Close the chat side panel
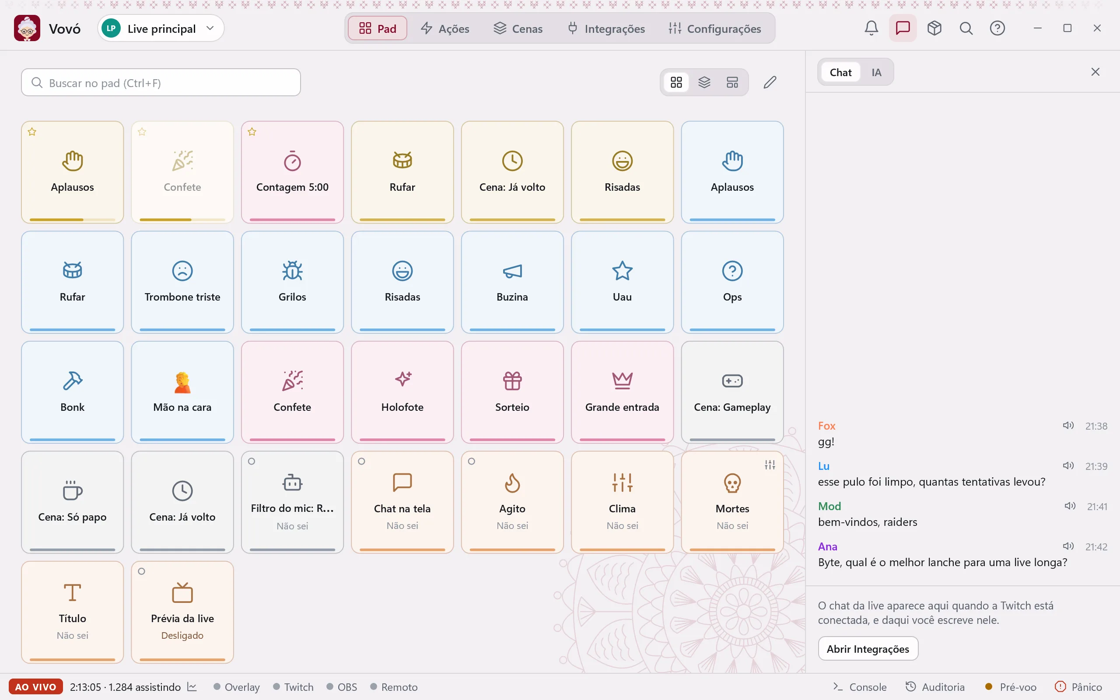The width and height of the screenshot is (1120, 700). pos(1095,72)
